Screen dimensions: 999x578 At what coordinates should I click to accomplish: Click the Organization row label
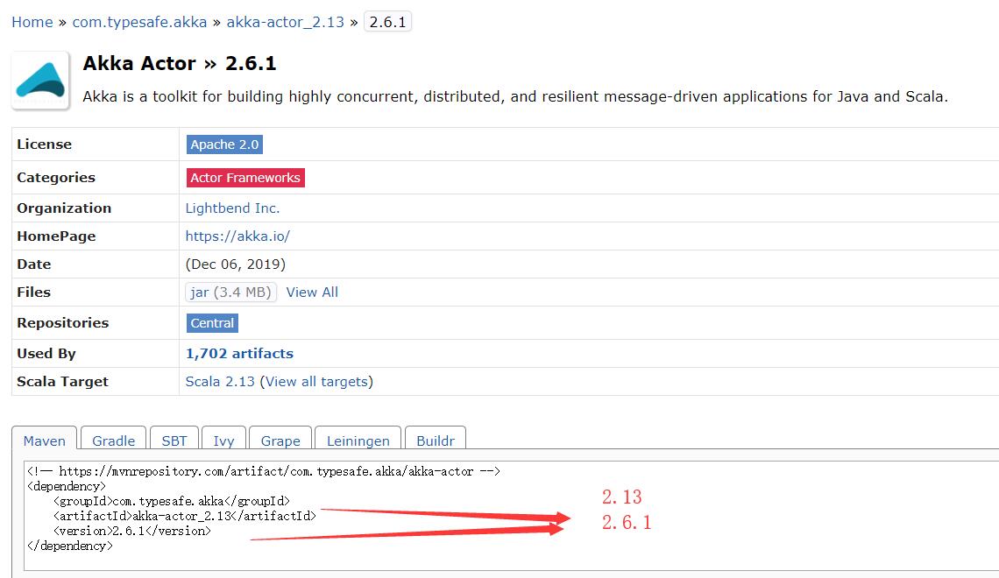64,208
